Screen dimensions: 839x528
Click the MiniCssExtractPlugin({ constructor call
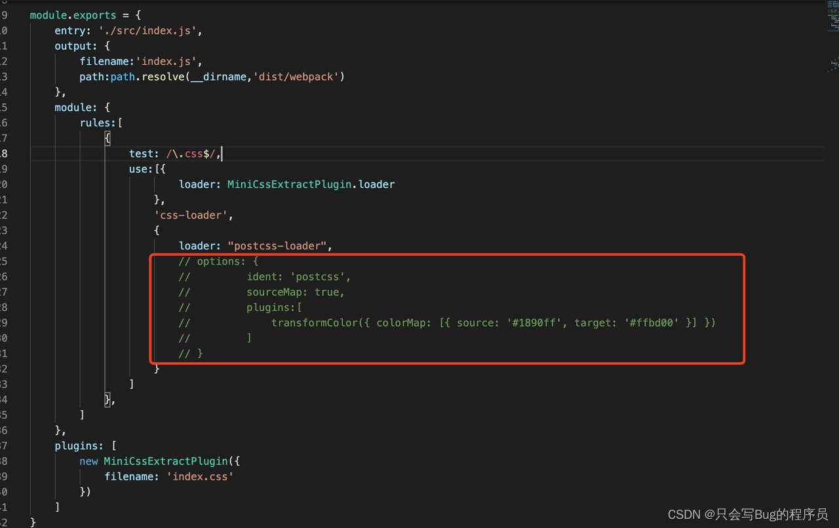coord(172,461)
